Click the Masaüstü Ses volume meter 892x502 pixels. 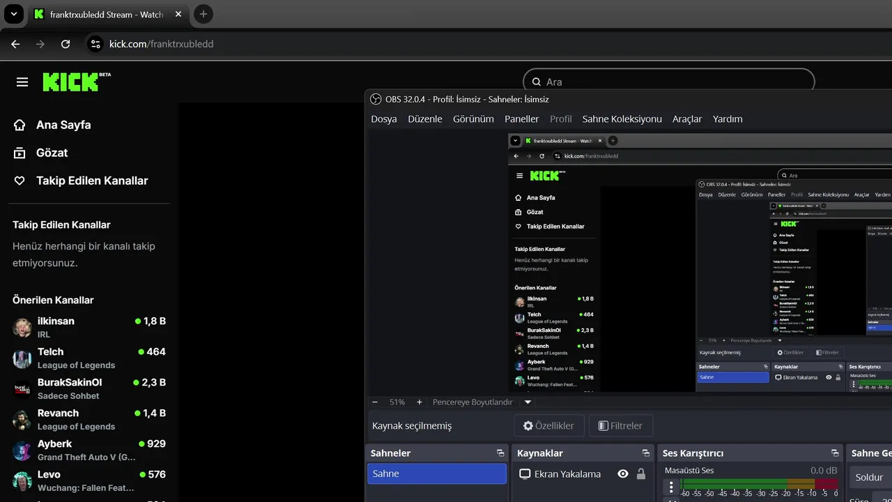tap(760, 484)
